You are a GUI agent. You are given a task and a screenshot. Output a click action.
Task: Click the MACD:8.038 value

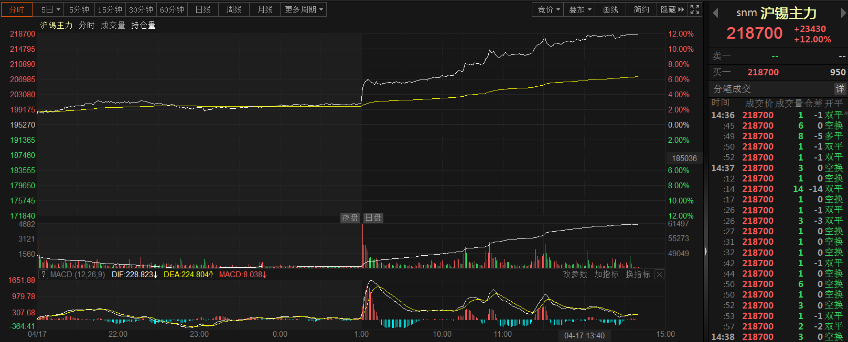coord(243,275)
